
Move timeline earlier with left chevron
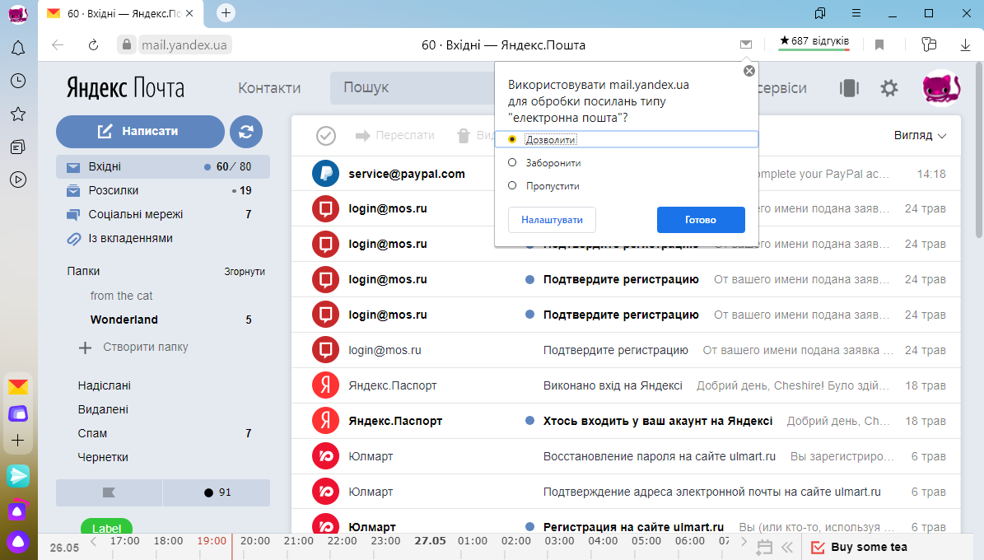coord(94,541)
